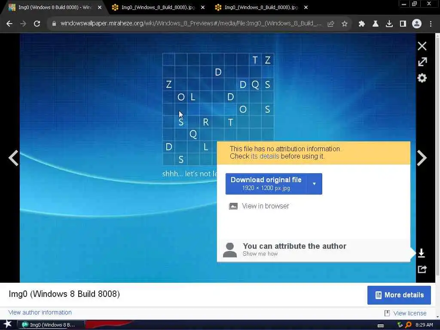Open share or embed icon in viewer
This screenshot has width=440, height=330.
coord(422,269)
